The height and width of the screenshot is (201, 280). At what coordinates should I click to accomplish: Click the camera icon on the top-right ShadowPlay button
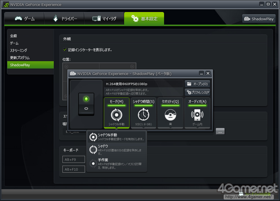247,19
